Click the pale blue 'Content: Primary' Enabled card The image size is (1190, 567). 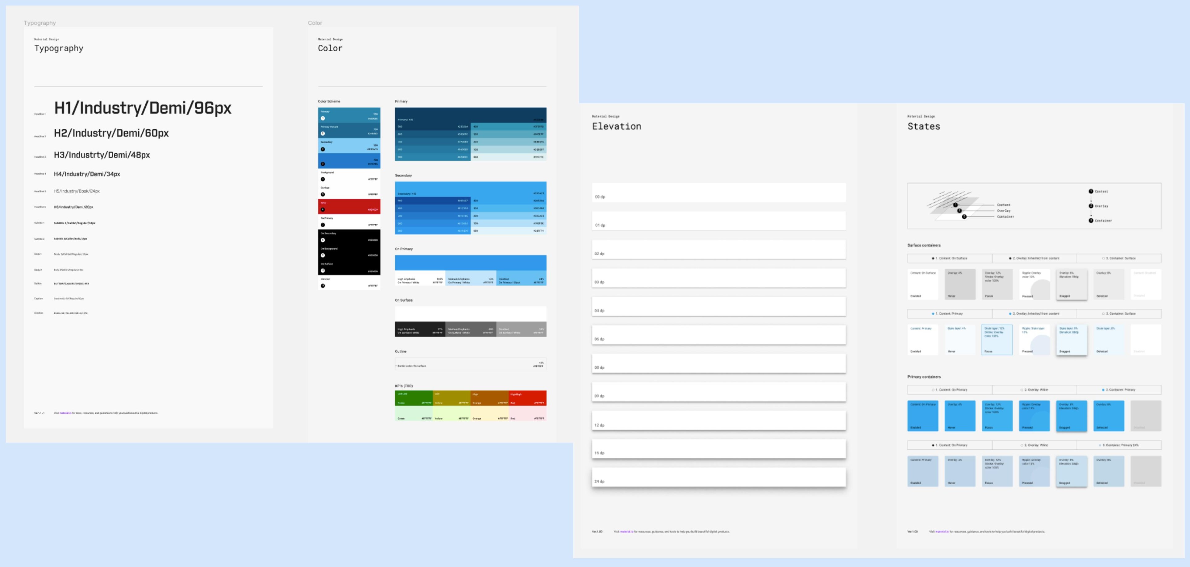(923, 471)
